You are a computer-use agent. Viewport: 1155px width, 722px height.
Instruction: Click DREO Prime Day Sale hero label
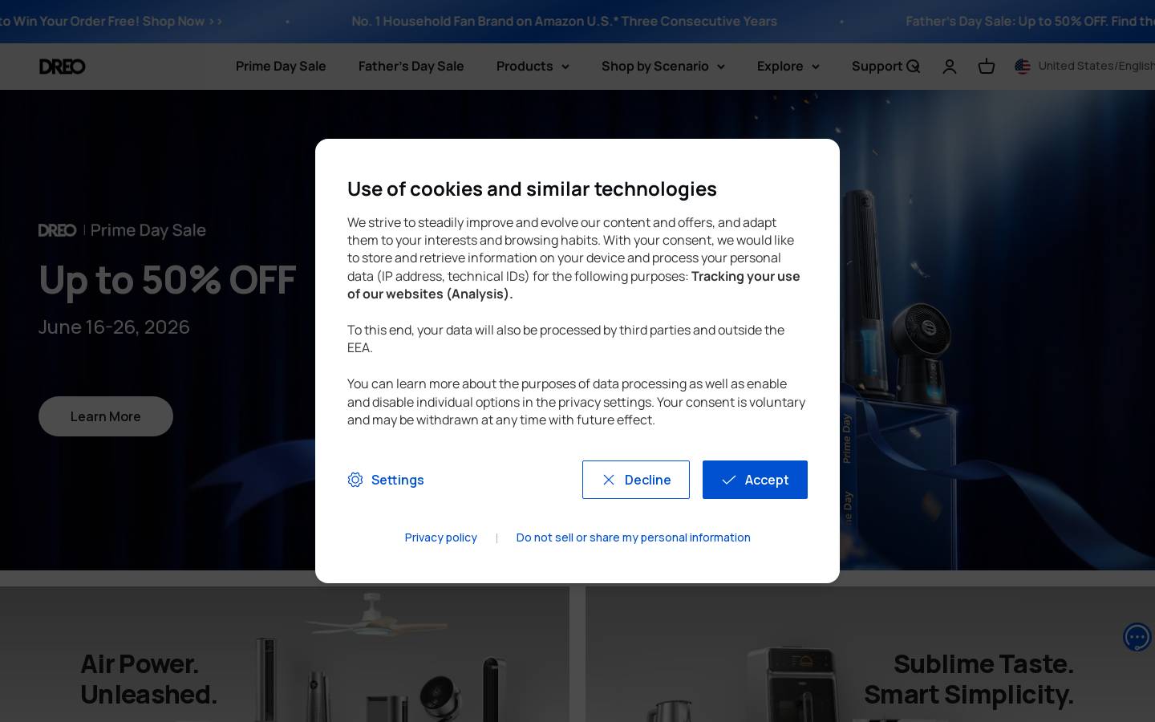pos(122,230)
